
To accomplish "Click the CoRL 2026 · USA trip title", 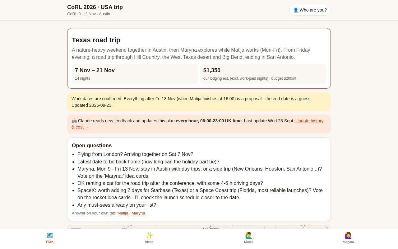I will click(x=95, y=7).
